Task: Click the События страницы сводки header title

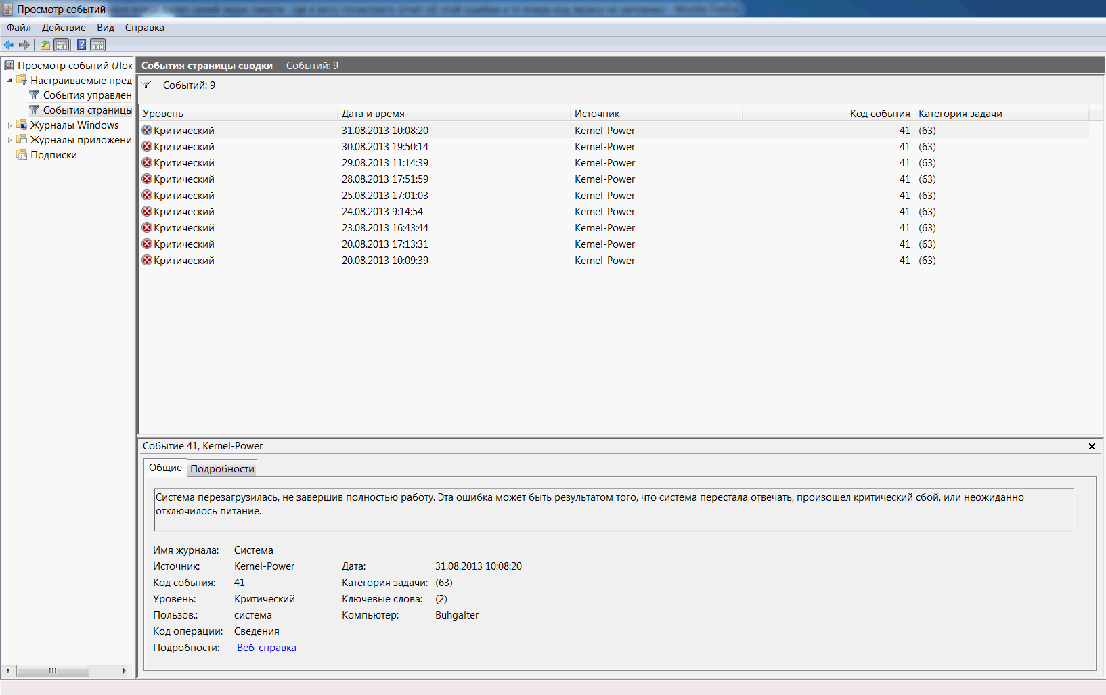Action: (x=207, y=66)
